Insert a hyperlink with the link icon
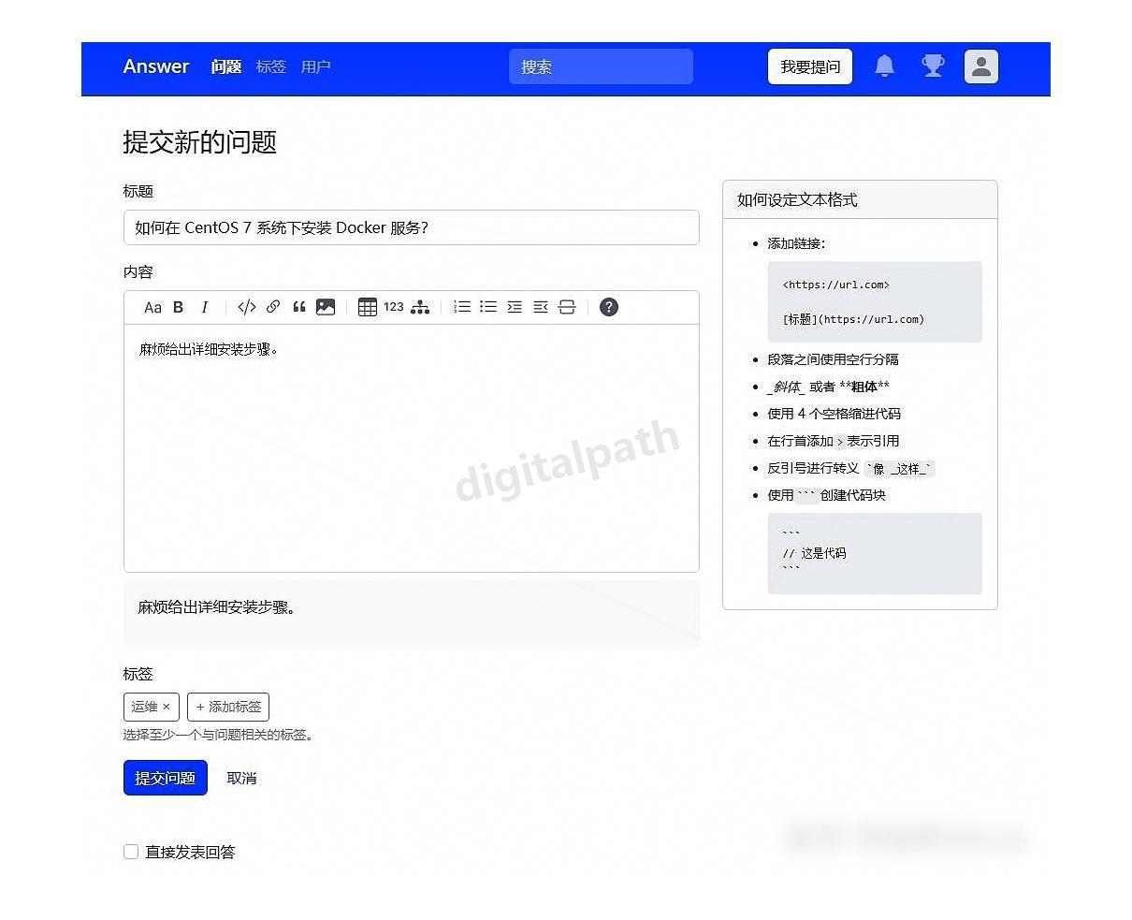The width and height of the screenshot is (1132, 920). [273, 307]
